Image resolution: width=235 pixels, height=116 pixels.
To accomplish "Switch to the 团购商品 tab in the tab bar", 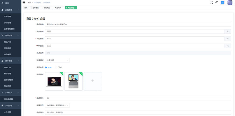I will (48, 8).
